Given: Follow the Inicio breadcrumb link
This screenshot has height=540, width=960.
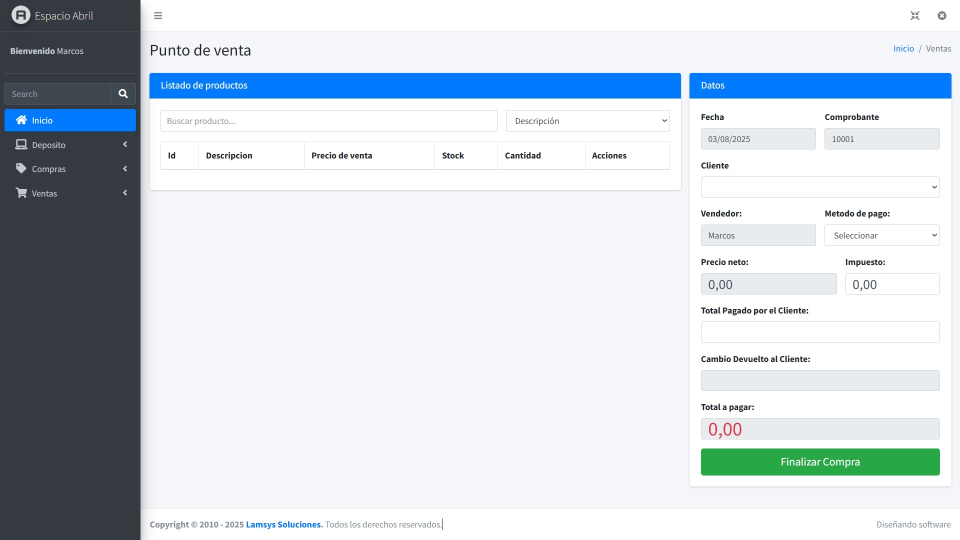Looking at the screenshot, I should tap(903, 48).
